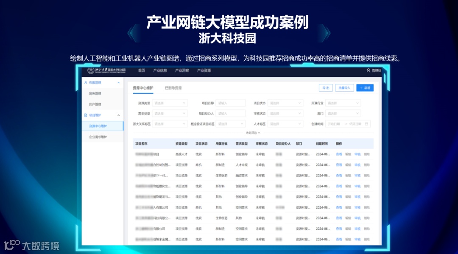Collapse the 权限管理 sidebar group chevron
The height and width of the screenshot is (254, 458).
119,83
